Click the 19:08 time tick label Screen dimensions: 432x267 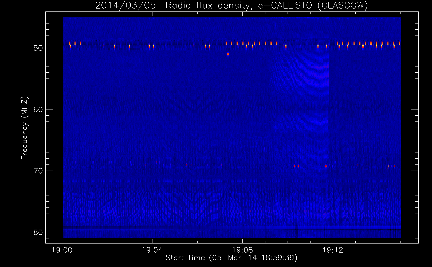coord(242,250)
